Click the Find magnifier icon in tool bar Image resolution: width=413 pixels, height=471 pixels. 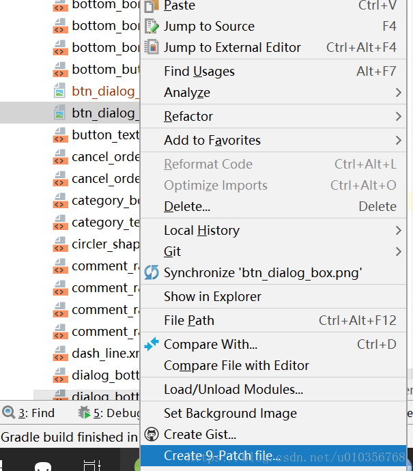click(8, 412)
